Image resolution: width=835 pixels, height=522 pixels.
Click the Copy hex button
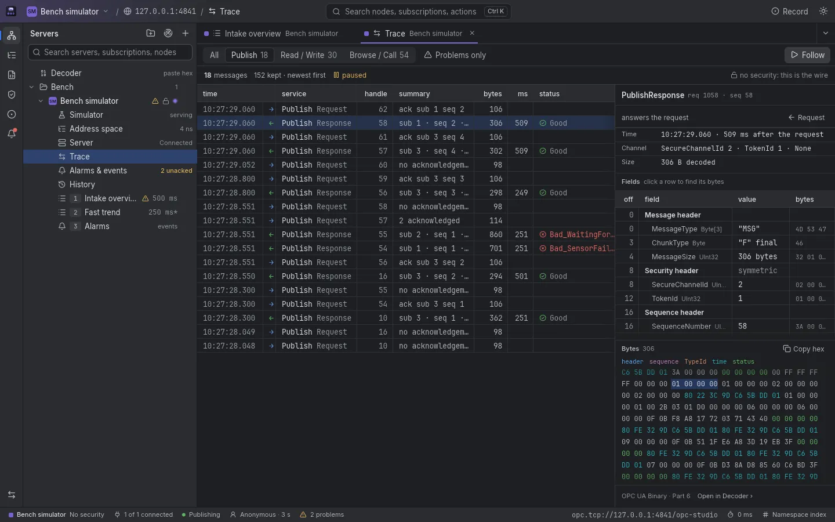tap(804, 349)
